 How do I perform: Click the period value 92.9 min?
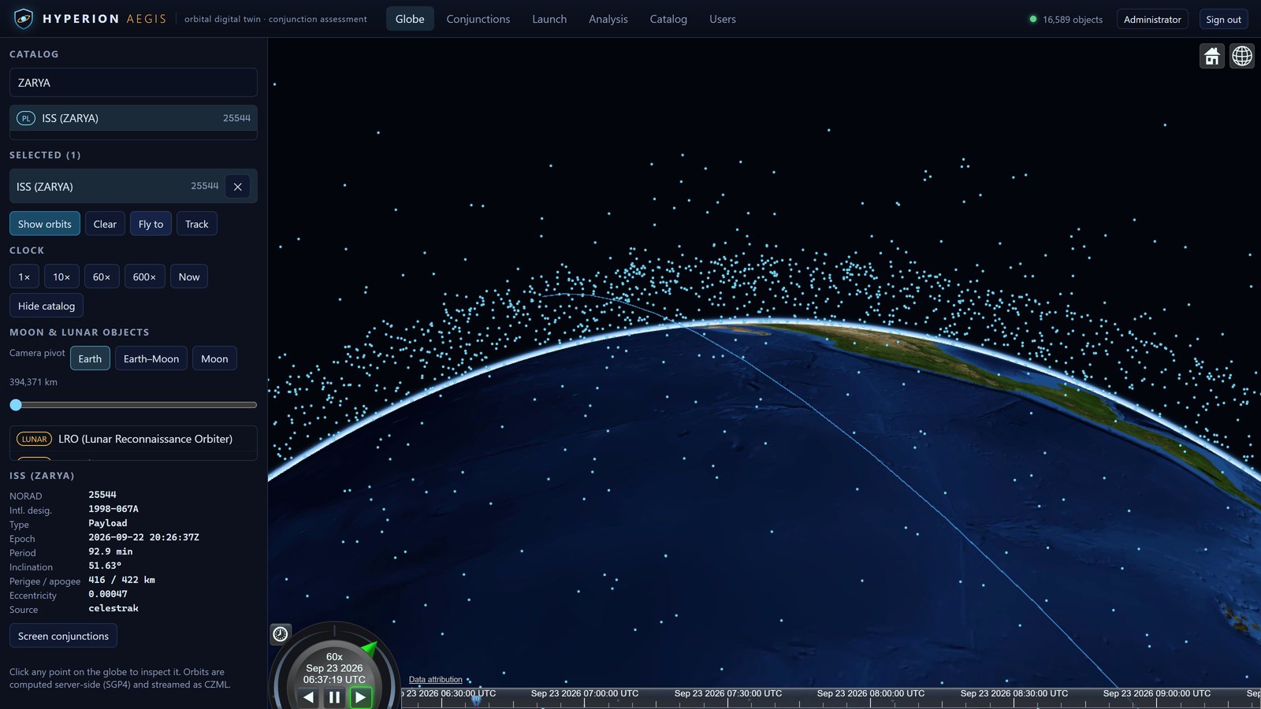[110, 551]
